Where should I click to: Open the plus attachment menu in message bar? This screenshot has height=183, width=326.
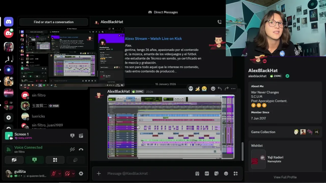point(99,173)
